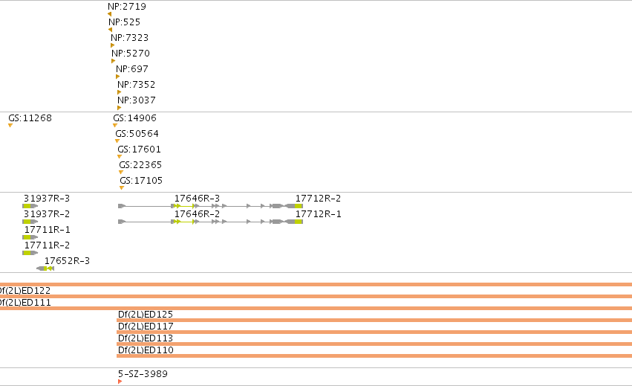
Task: Open the 17652R-3 label
Action: (x=67, y=261)
